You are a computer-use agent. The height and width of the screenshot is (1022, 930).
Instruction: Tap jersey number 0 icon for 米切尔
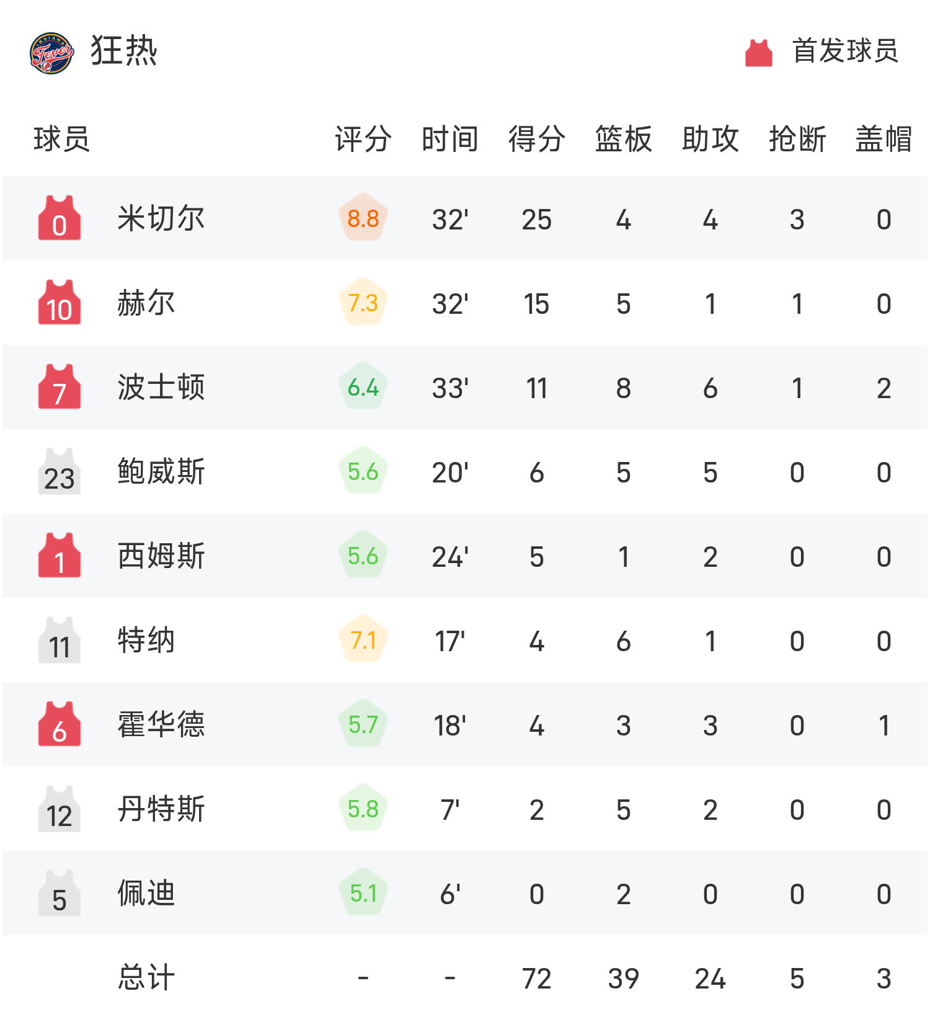pos(60,218)
